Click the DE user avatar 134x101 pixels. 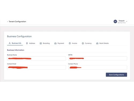(115, 22)
